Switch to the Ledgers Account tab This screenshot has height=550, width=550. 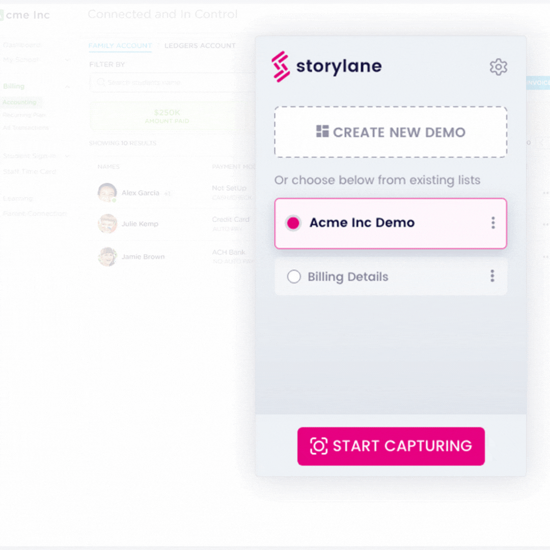[x=200, y=46]
